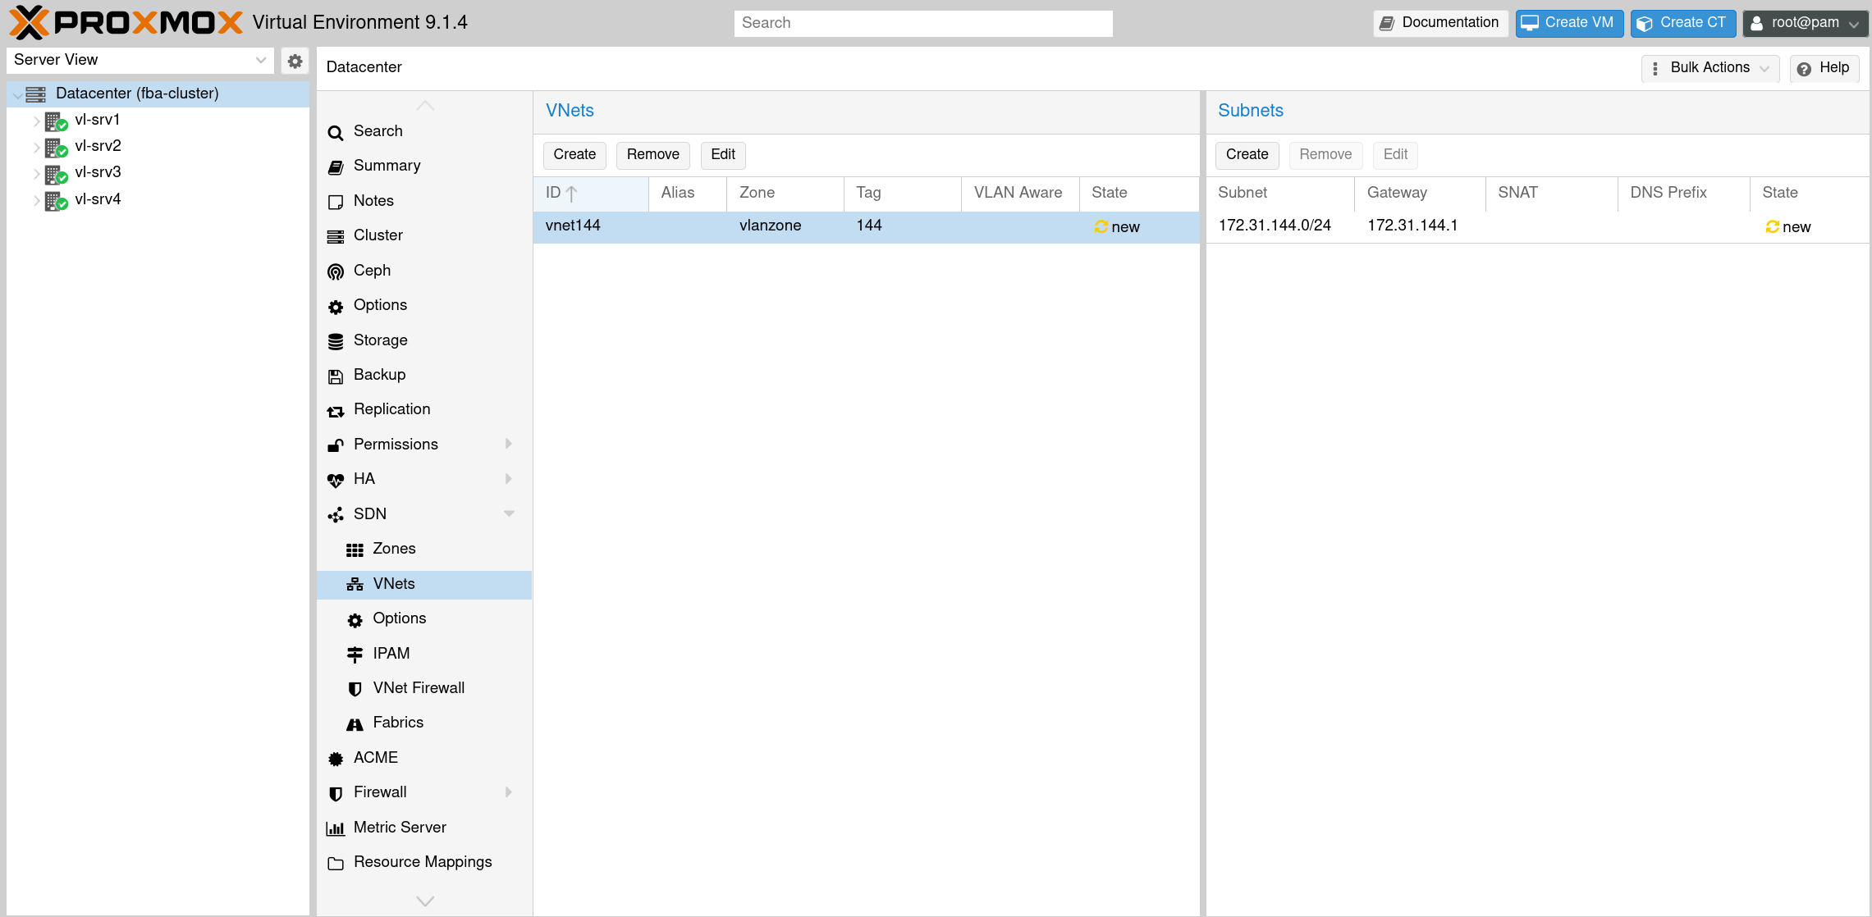Click the IPAM signpost icon
This screenshot has height=917, width=1872.
(x=355, y=655)
